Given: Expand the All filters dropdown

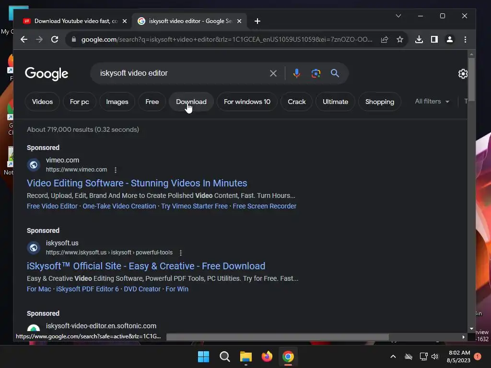Looking at the screenshot, I should [432, 102].
